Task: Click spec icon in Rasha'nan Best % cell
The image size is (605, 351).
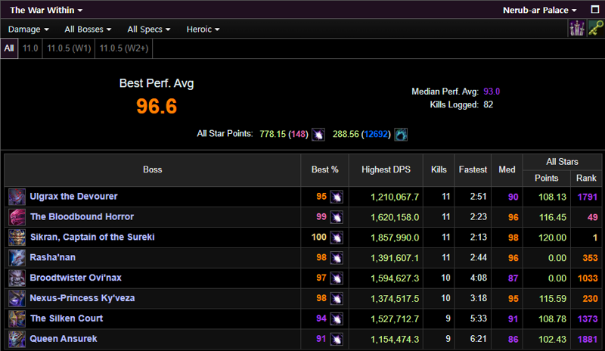Action: click(x=337, y=258)
